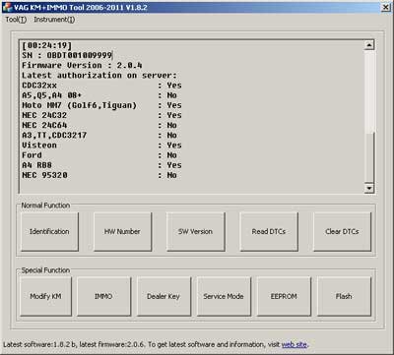Click the log scrollbar up arrow
This screenshot has width=394, height=355.
click(x=369, y=45)
